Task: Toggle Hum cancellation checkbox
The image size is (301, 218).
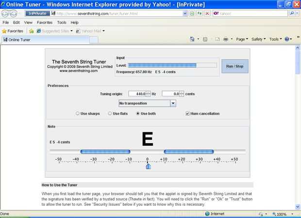Action: click(x=187, y=114)
